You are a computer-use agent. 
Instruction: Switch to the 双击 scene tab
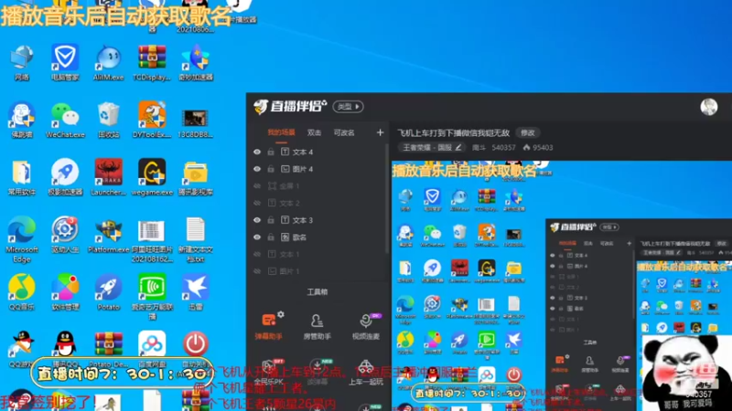pyautogui.click(x=314, y=132)
